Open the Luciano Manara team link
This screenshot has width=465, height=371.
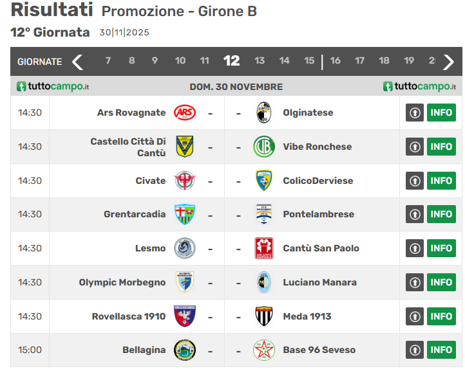pos(319,282)
